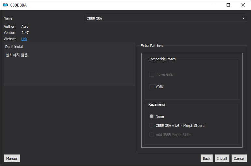Screen dimensions: 251x166
Task: Enable the VRIK compatible patch checkbox
Action: coord(151,87)
